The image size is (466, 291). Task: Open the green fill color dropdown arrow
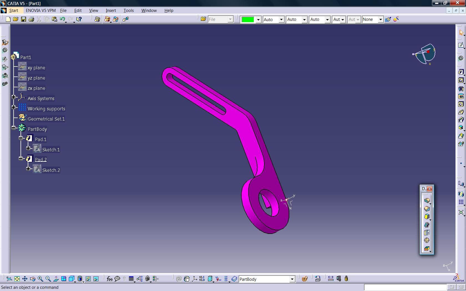258,19
